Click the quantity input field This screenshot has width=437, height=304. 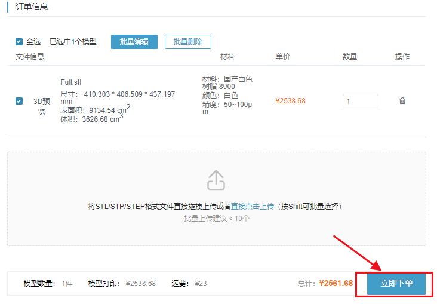pyautogui.click(x=361, y=101)
